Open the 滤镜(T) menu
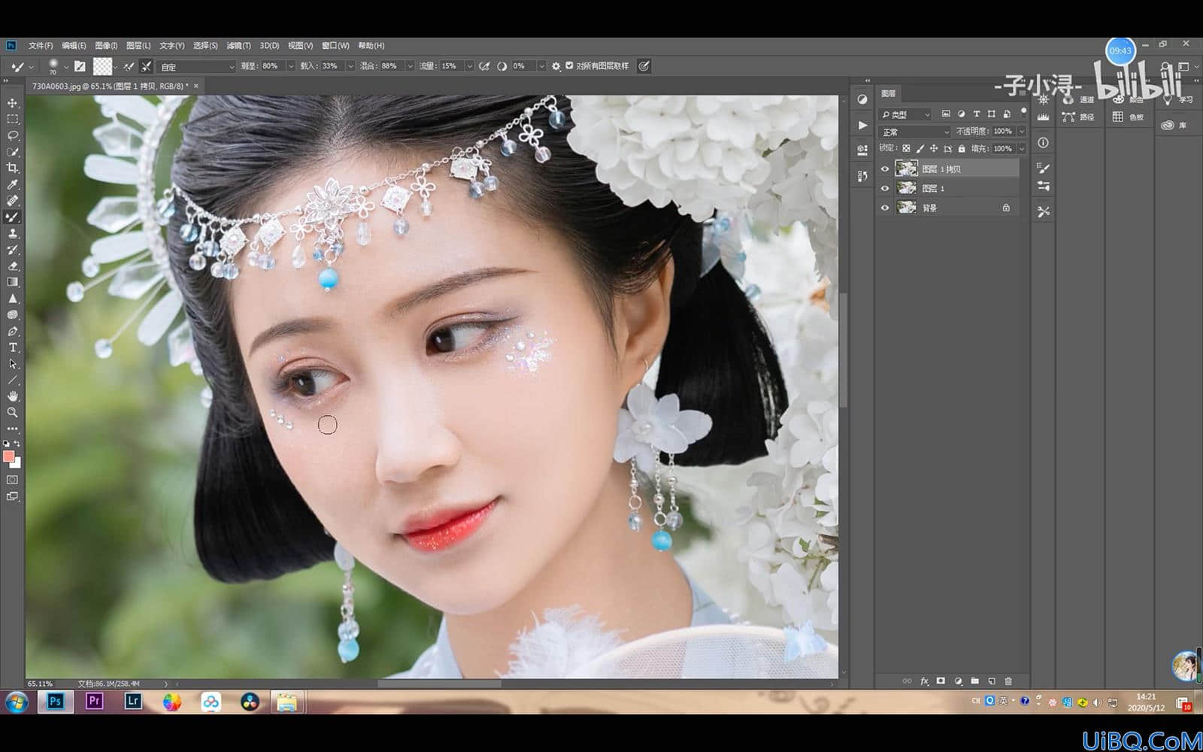The height and width of the screenshot is (752, 1203). coord(238,46)
